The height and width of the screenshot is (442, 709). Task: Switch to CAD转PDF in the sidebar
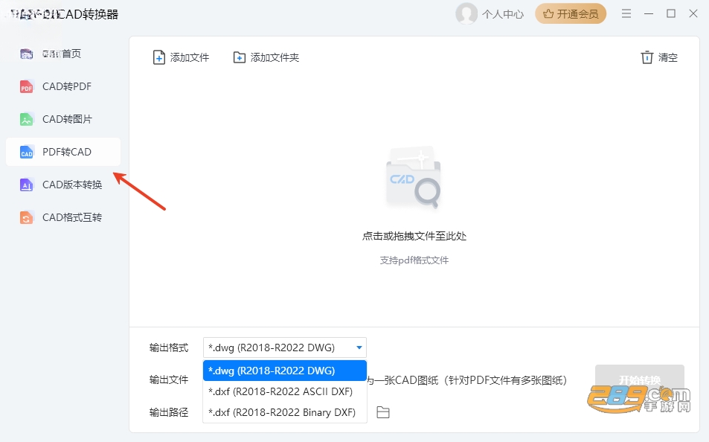click(x=62, y=86)
